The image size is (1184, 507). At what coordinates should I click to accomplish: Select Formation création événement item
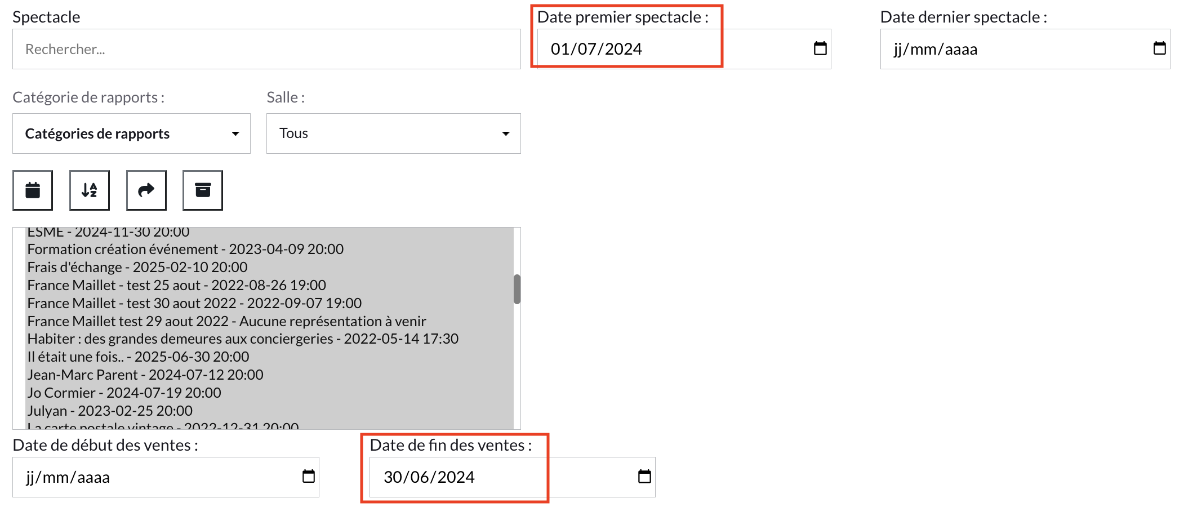[185, 250]
